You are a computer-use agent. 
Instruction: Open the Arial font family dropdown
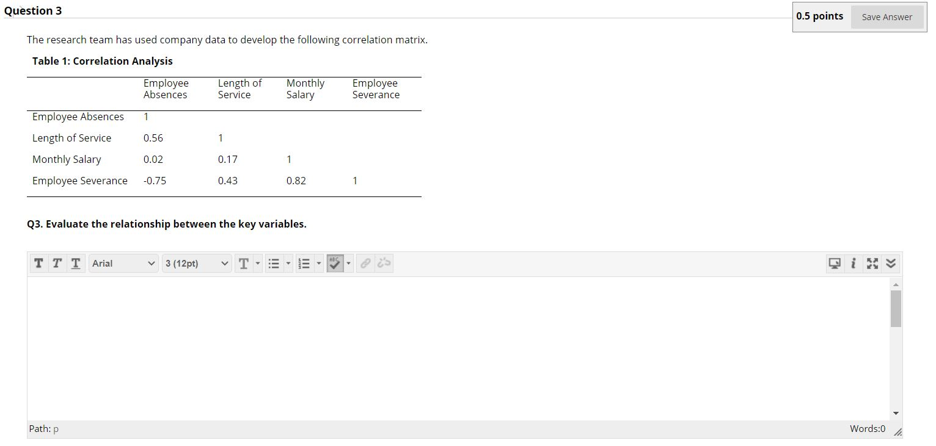point(123,264)
